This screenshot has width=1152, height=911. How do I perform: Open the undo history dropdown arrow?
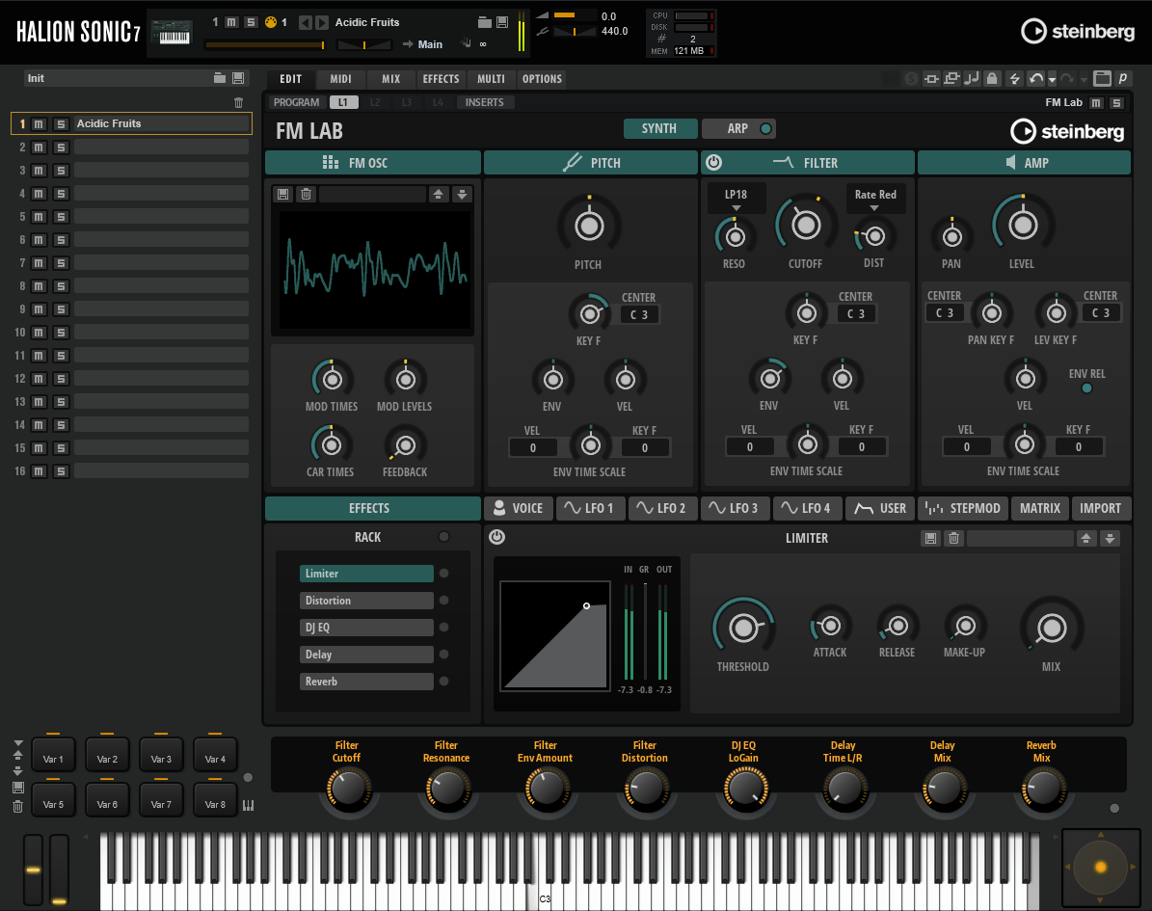coord(1052,79)
